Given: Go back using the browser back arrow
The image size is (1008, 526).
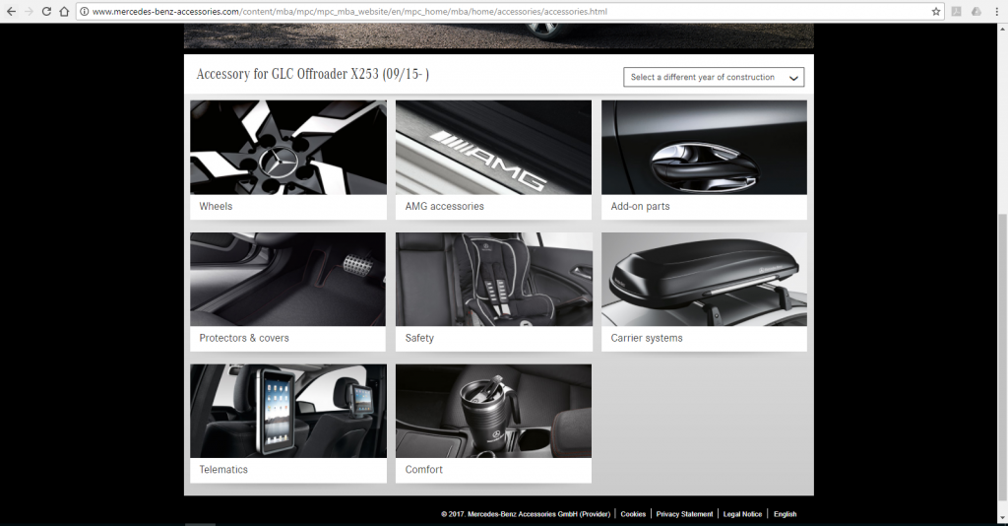Looking at the screenshot, I should click(x=11, y=11).
